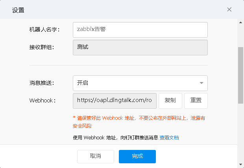
Task: Cancel with the 取消 button
Action: tap(96, 157)
